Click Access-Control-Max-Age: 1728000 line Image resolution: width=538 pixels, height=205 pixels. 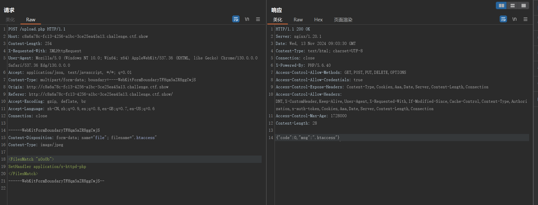(311, 116)
